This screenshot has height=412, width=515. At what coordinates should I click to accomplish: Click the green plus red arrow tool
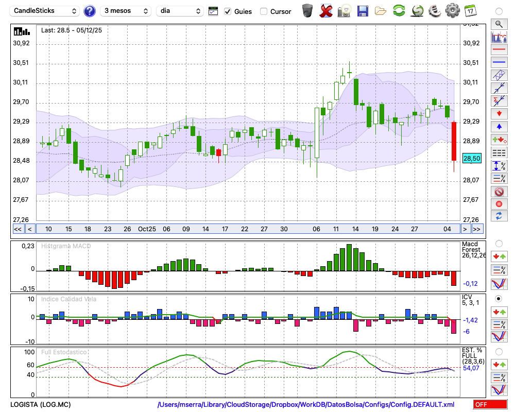[x=499, y=140]
